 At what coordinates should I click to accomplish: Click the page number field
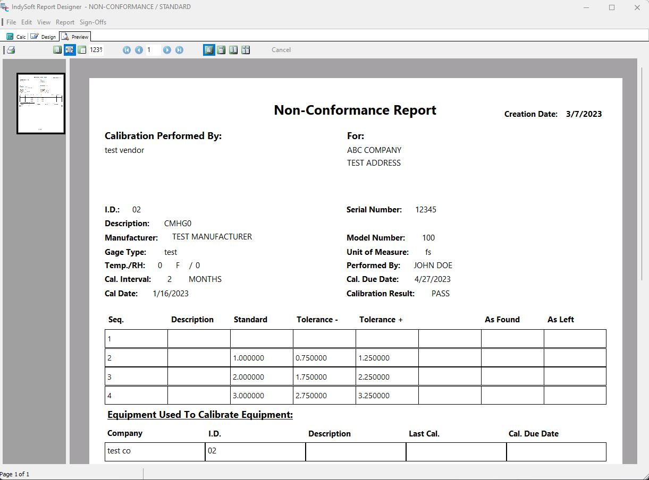click(153, 50)
